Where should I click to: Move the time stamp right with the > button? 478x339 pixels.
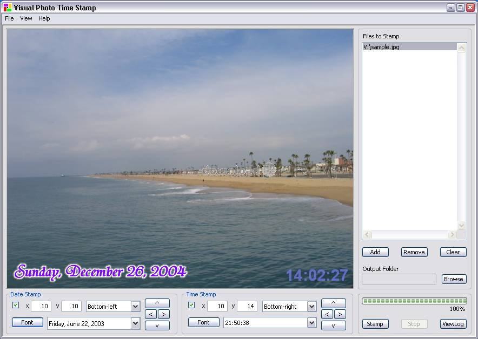[340, 314]
